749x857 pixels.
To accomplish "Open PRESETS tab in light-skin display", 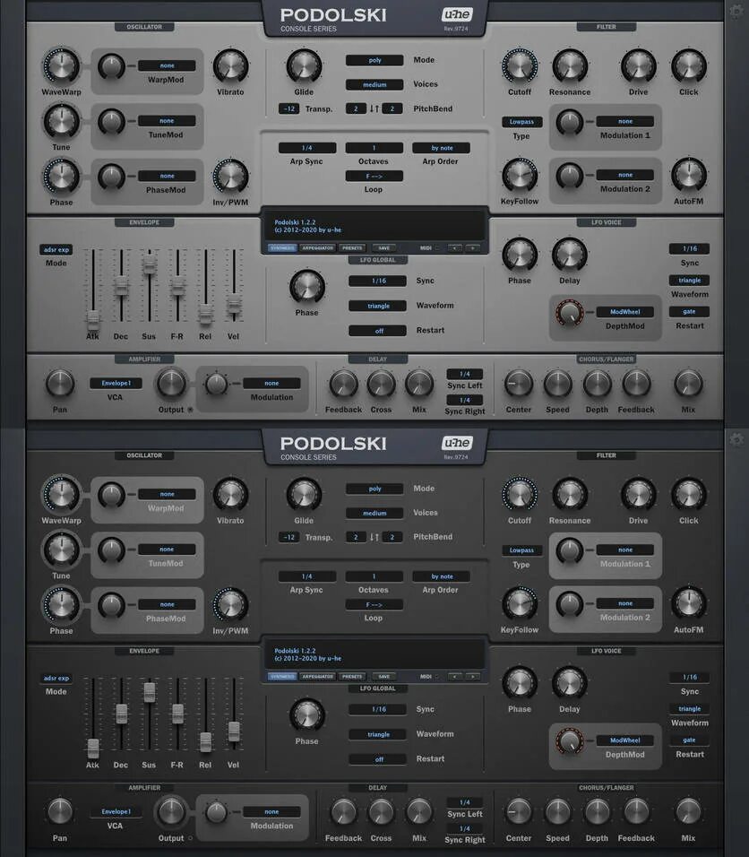I will [x=352, y=248].
